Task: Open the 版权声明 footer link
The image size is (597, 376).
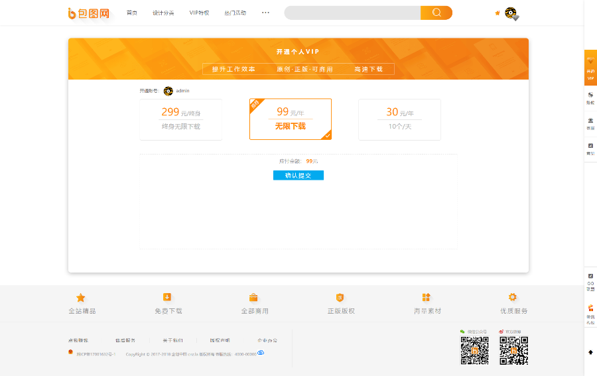Action: (220, 340)
